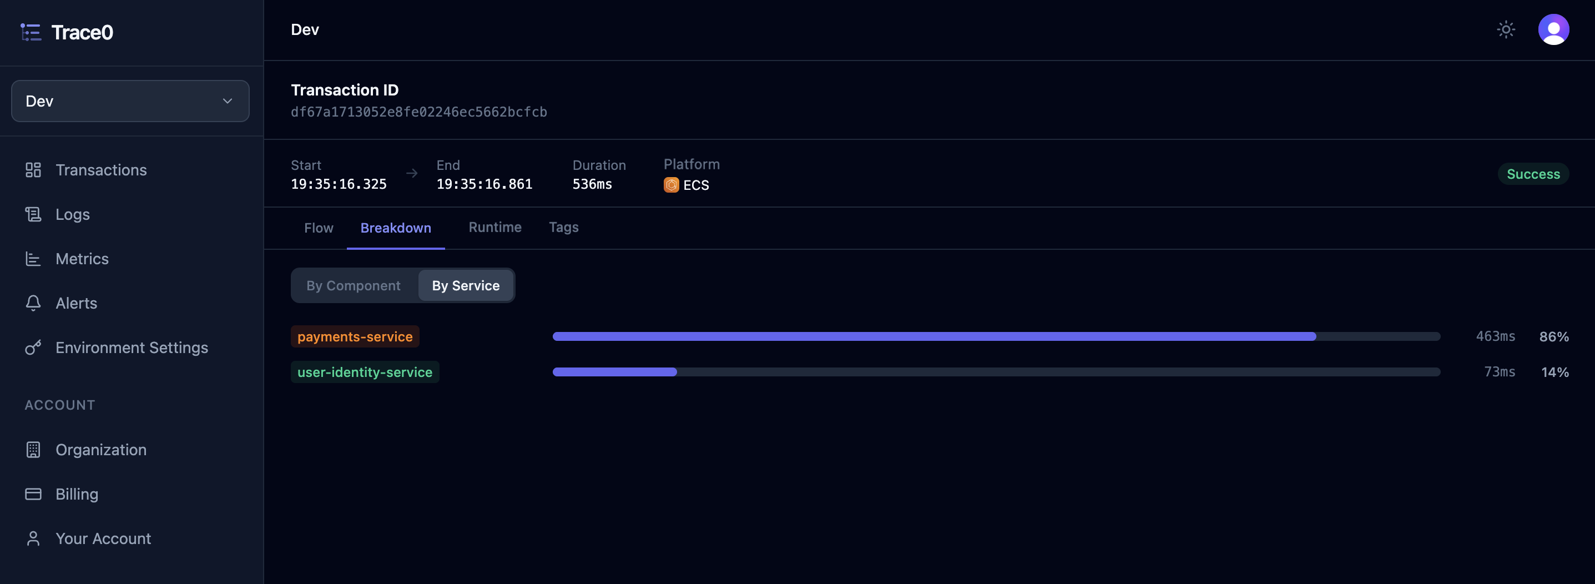Toggle light theme with sun icon
1595x584 pixels.
(x=1506, y=30)
